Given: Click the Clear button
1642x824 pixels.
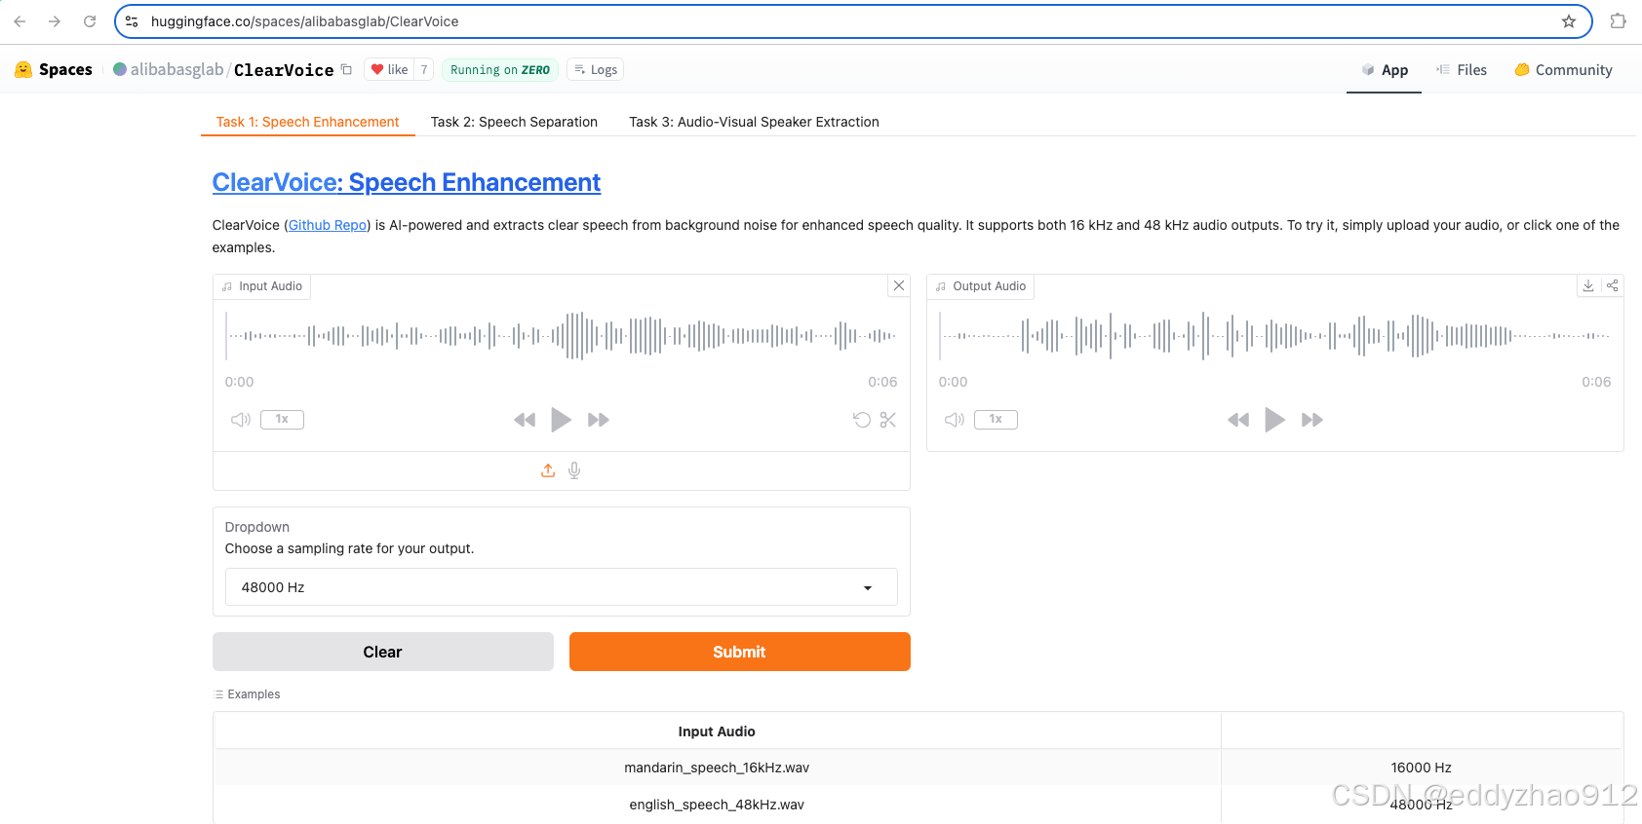Looking at the screenshot, I should coord(383,652).
